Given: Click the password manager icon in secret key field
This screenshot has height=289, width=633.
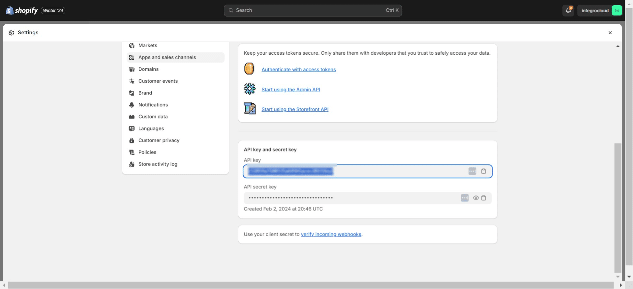Looking at the screenshot, I should (465, 198).
